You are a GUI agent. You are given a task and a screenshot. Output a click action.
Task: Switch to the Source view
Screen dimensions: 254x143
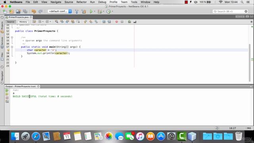11,22
